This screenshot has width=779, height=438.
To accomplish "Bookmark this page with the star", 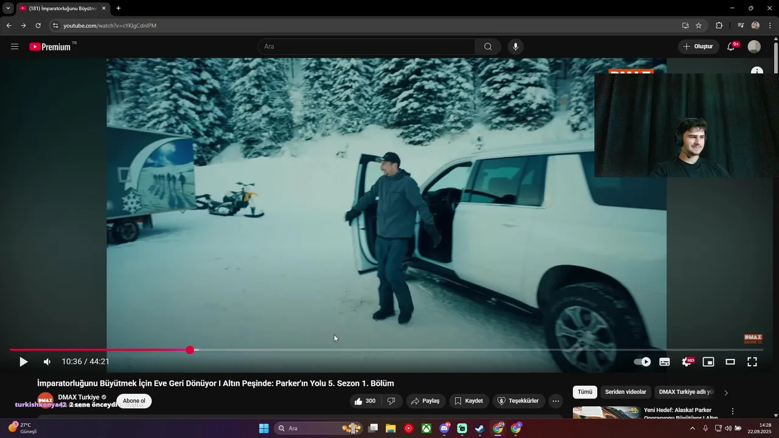I will (699, 26).
